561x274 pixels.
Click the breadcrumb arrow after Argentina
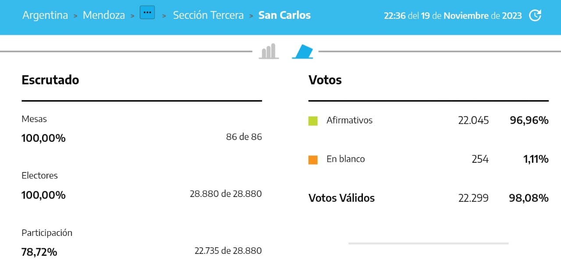click(75, 16)
